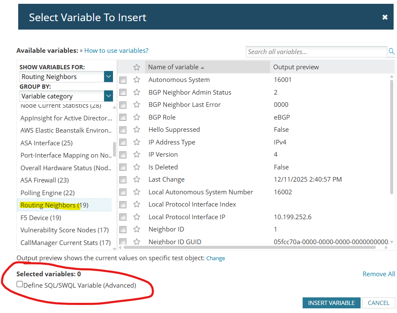Star the Is Deleted variable

137,167
